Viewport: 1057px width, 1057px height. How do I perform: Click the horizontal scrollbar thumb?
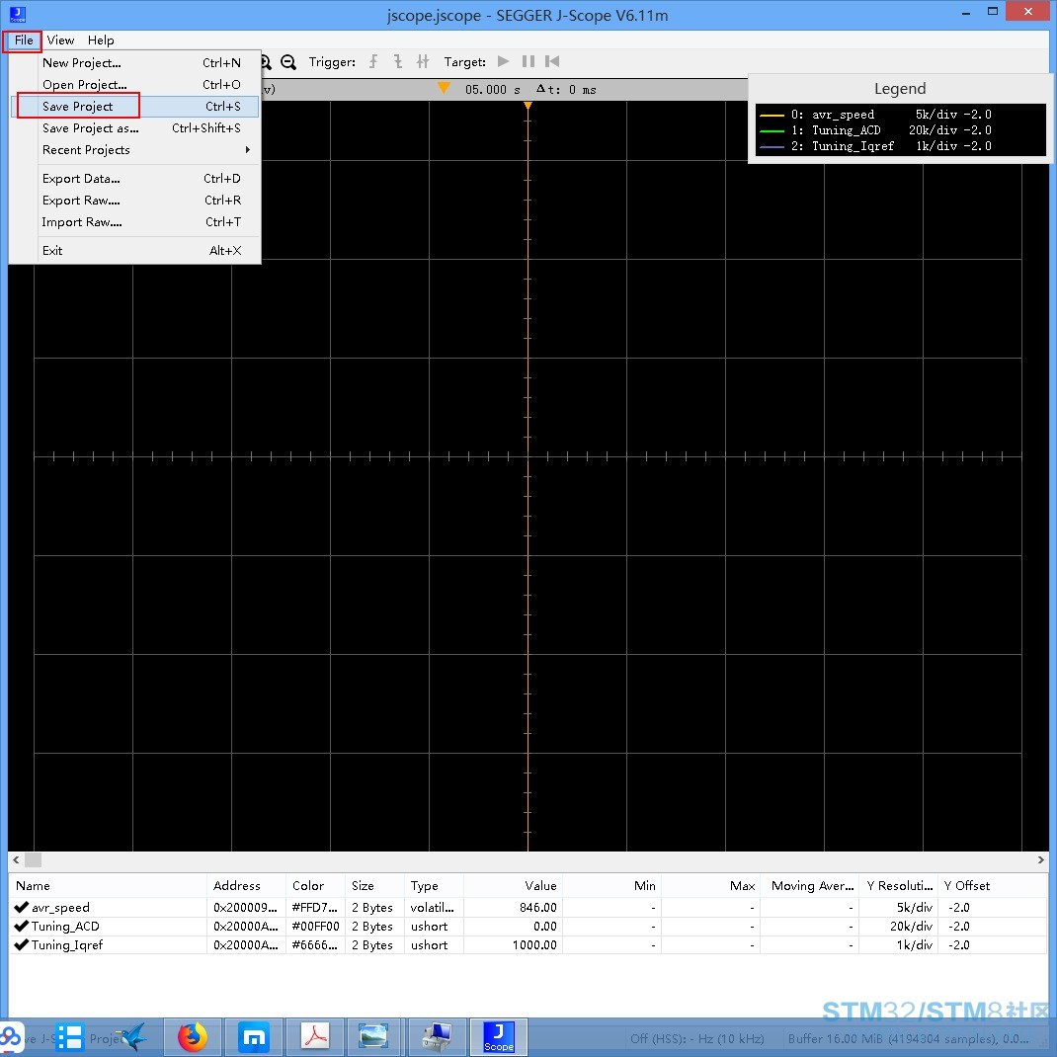pos(33,860)
